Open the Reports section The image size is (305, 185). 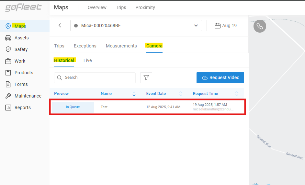[23, 108]
